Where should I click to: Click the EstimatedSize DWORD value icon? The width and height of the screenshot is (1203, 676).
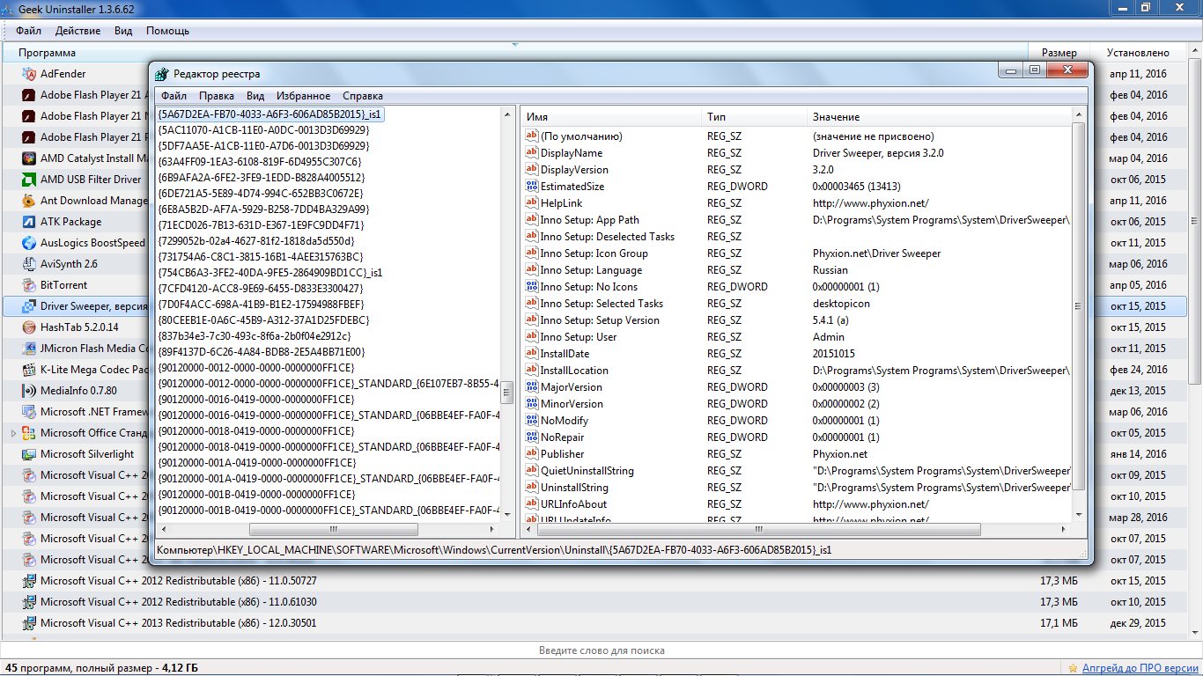click(x=531, y=187)
